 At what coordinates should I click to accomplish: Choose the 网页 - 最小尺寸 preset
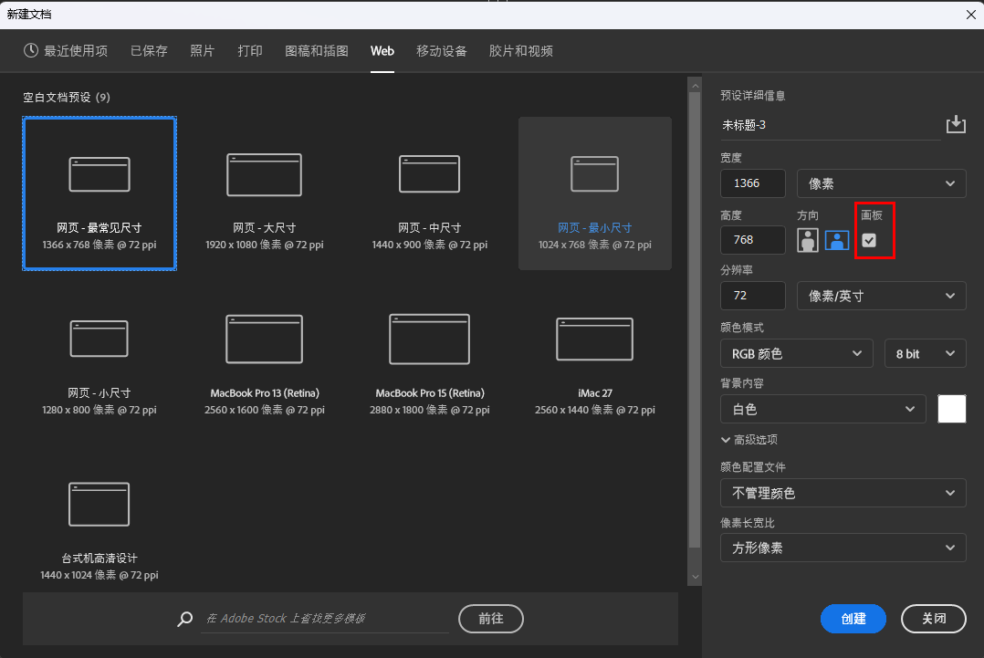[x=595, y=193]
